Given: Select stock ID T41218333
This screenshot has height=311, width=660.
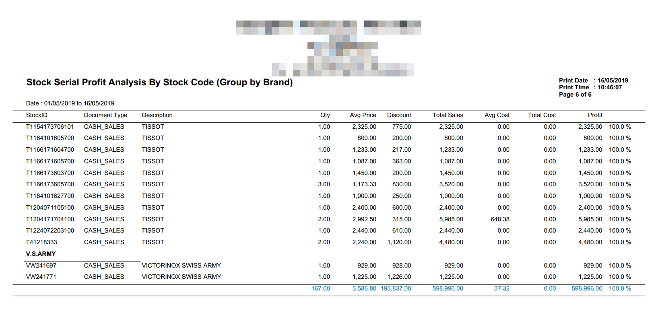Looking at the screenshot, I should [x=42, y=242].
